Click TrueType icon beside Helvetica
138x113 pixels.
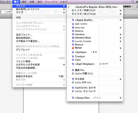point(73,34)
